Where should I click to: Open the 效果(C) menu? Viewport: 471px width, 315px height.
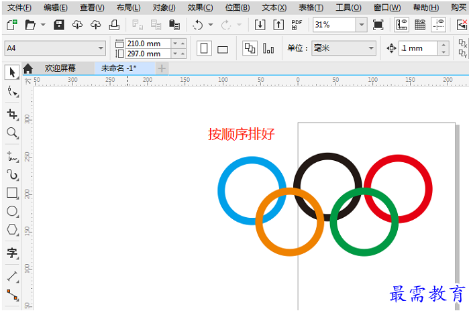pos(201,7)
